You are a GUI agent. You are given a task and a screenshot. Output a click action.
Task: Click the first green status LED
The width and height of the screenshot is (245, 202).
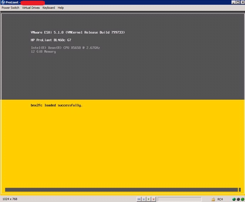[234, 199]
